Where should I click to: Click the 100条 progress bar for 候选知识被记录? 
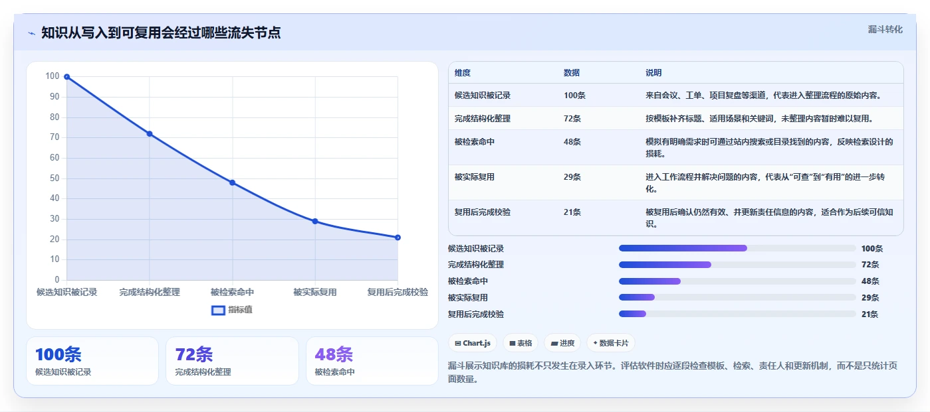tap(737, 248)
